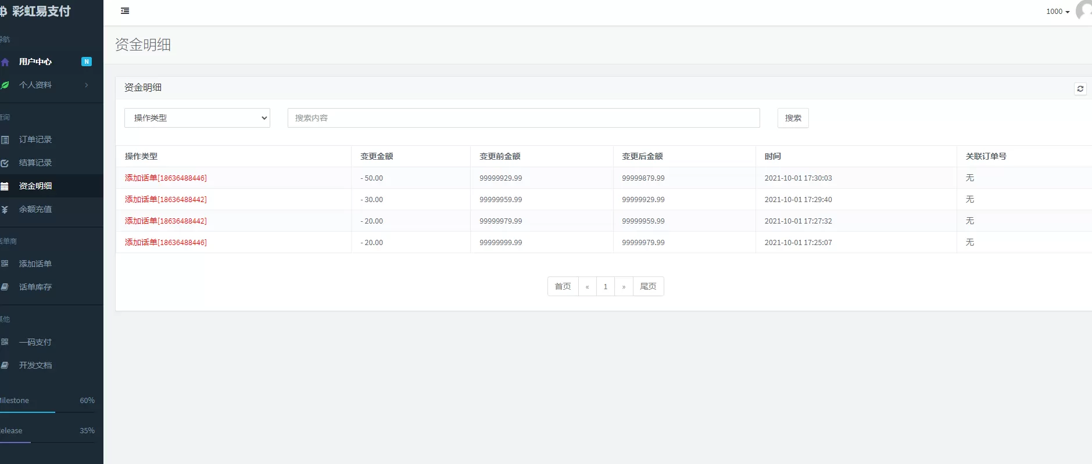Click the user avatar in top right
Screen dimensions: 1092x464
coord(1084,11)
